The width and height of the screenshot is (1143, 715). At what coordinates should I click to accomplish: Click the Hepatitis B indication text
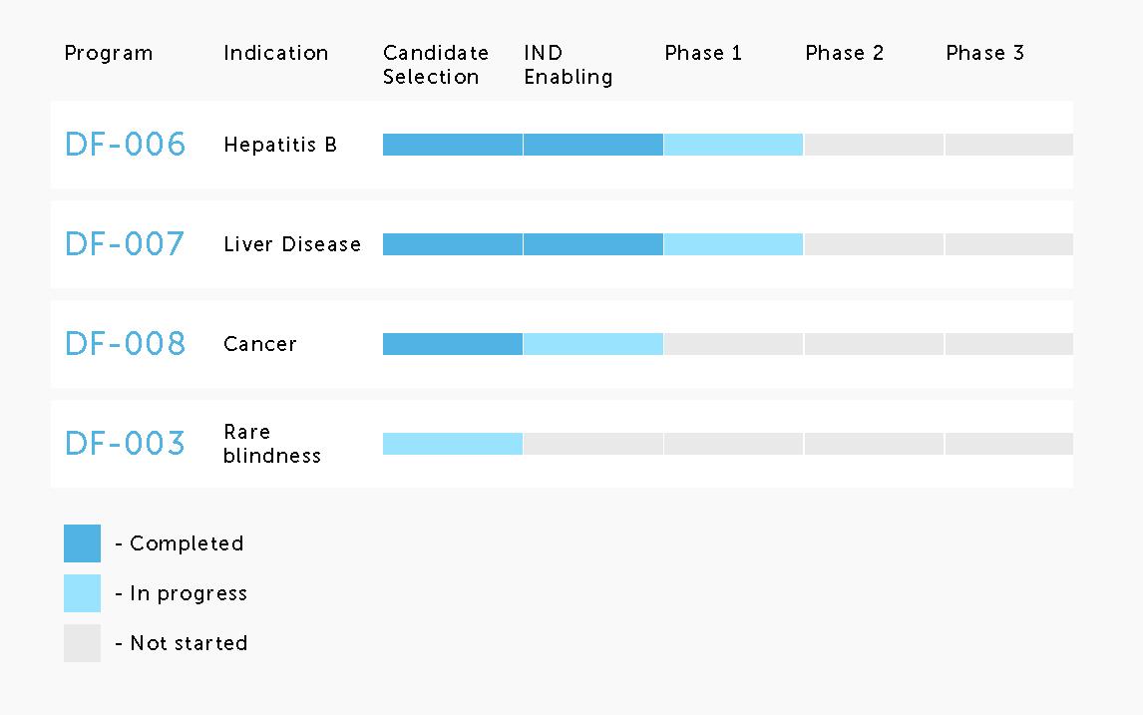[x=280, y=145]
